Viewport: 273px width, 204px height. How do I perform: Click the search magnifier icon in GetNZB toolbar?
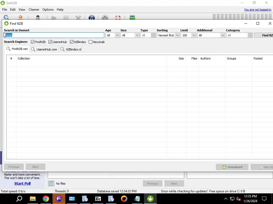point(6,17)
